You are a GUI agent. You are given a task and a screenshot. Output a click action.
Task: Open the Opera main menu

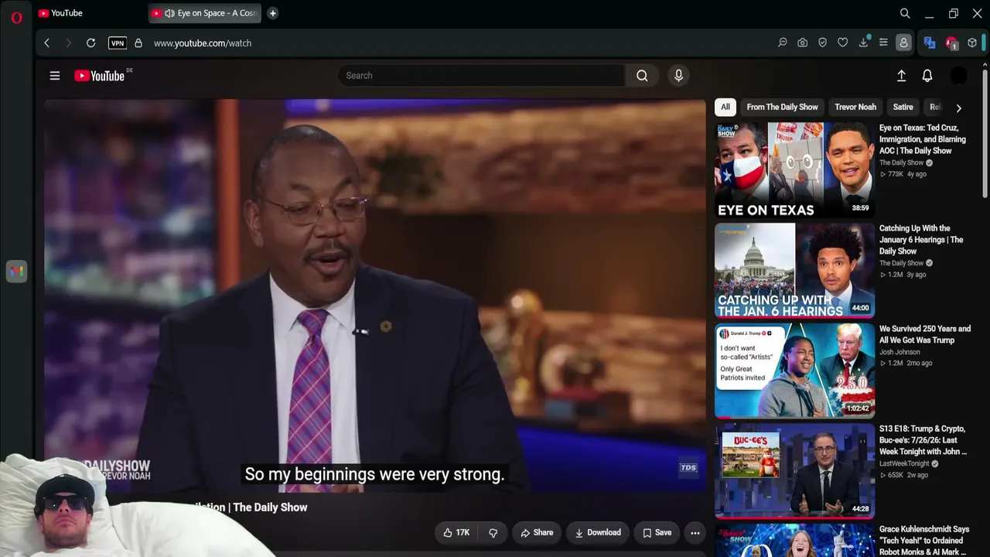pyautogui.click(x=16, y=17)
